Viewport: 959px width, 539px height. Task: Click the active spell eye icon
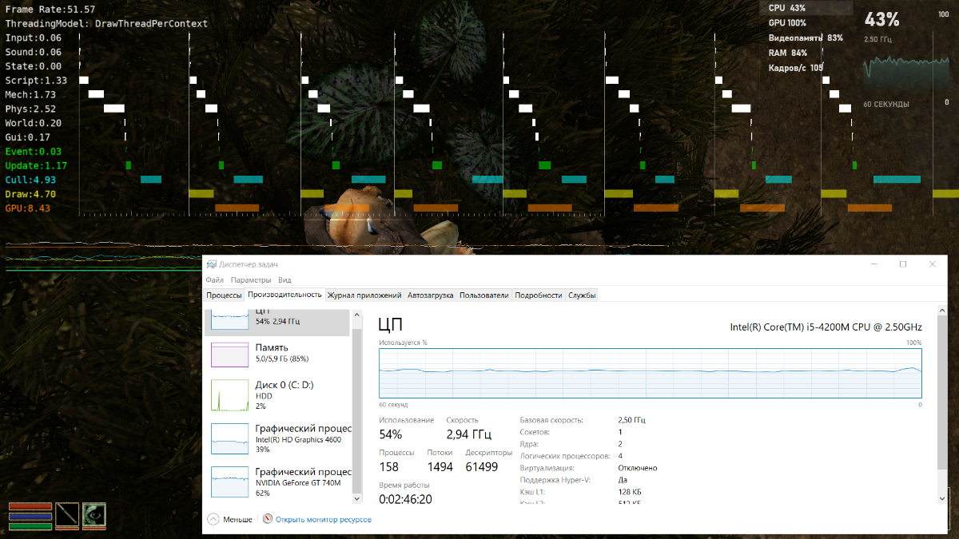(94, 515)
